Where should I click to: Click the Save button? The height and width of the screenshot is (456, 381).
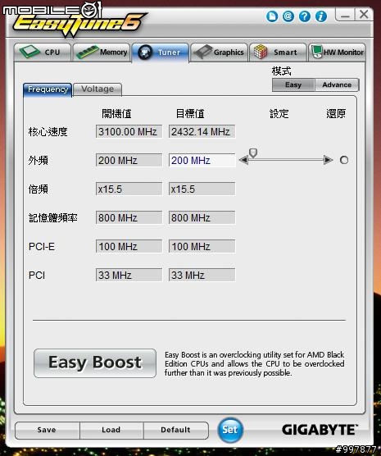coord(47,430)
